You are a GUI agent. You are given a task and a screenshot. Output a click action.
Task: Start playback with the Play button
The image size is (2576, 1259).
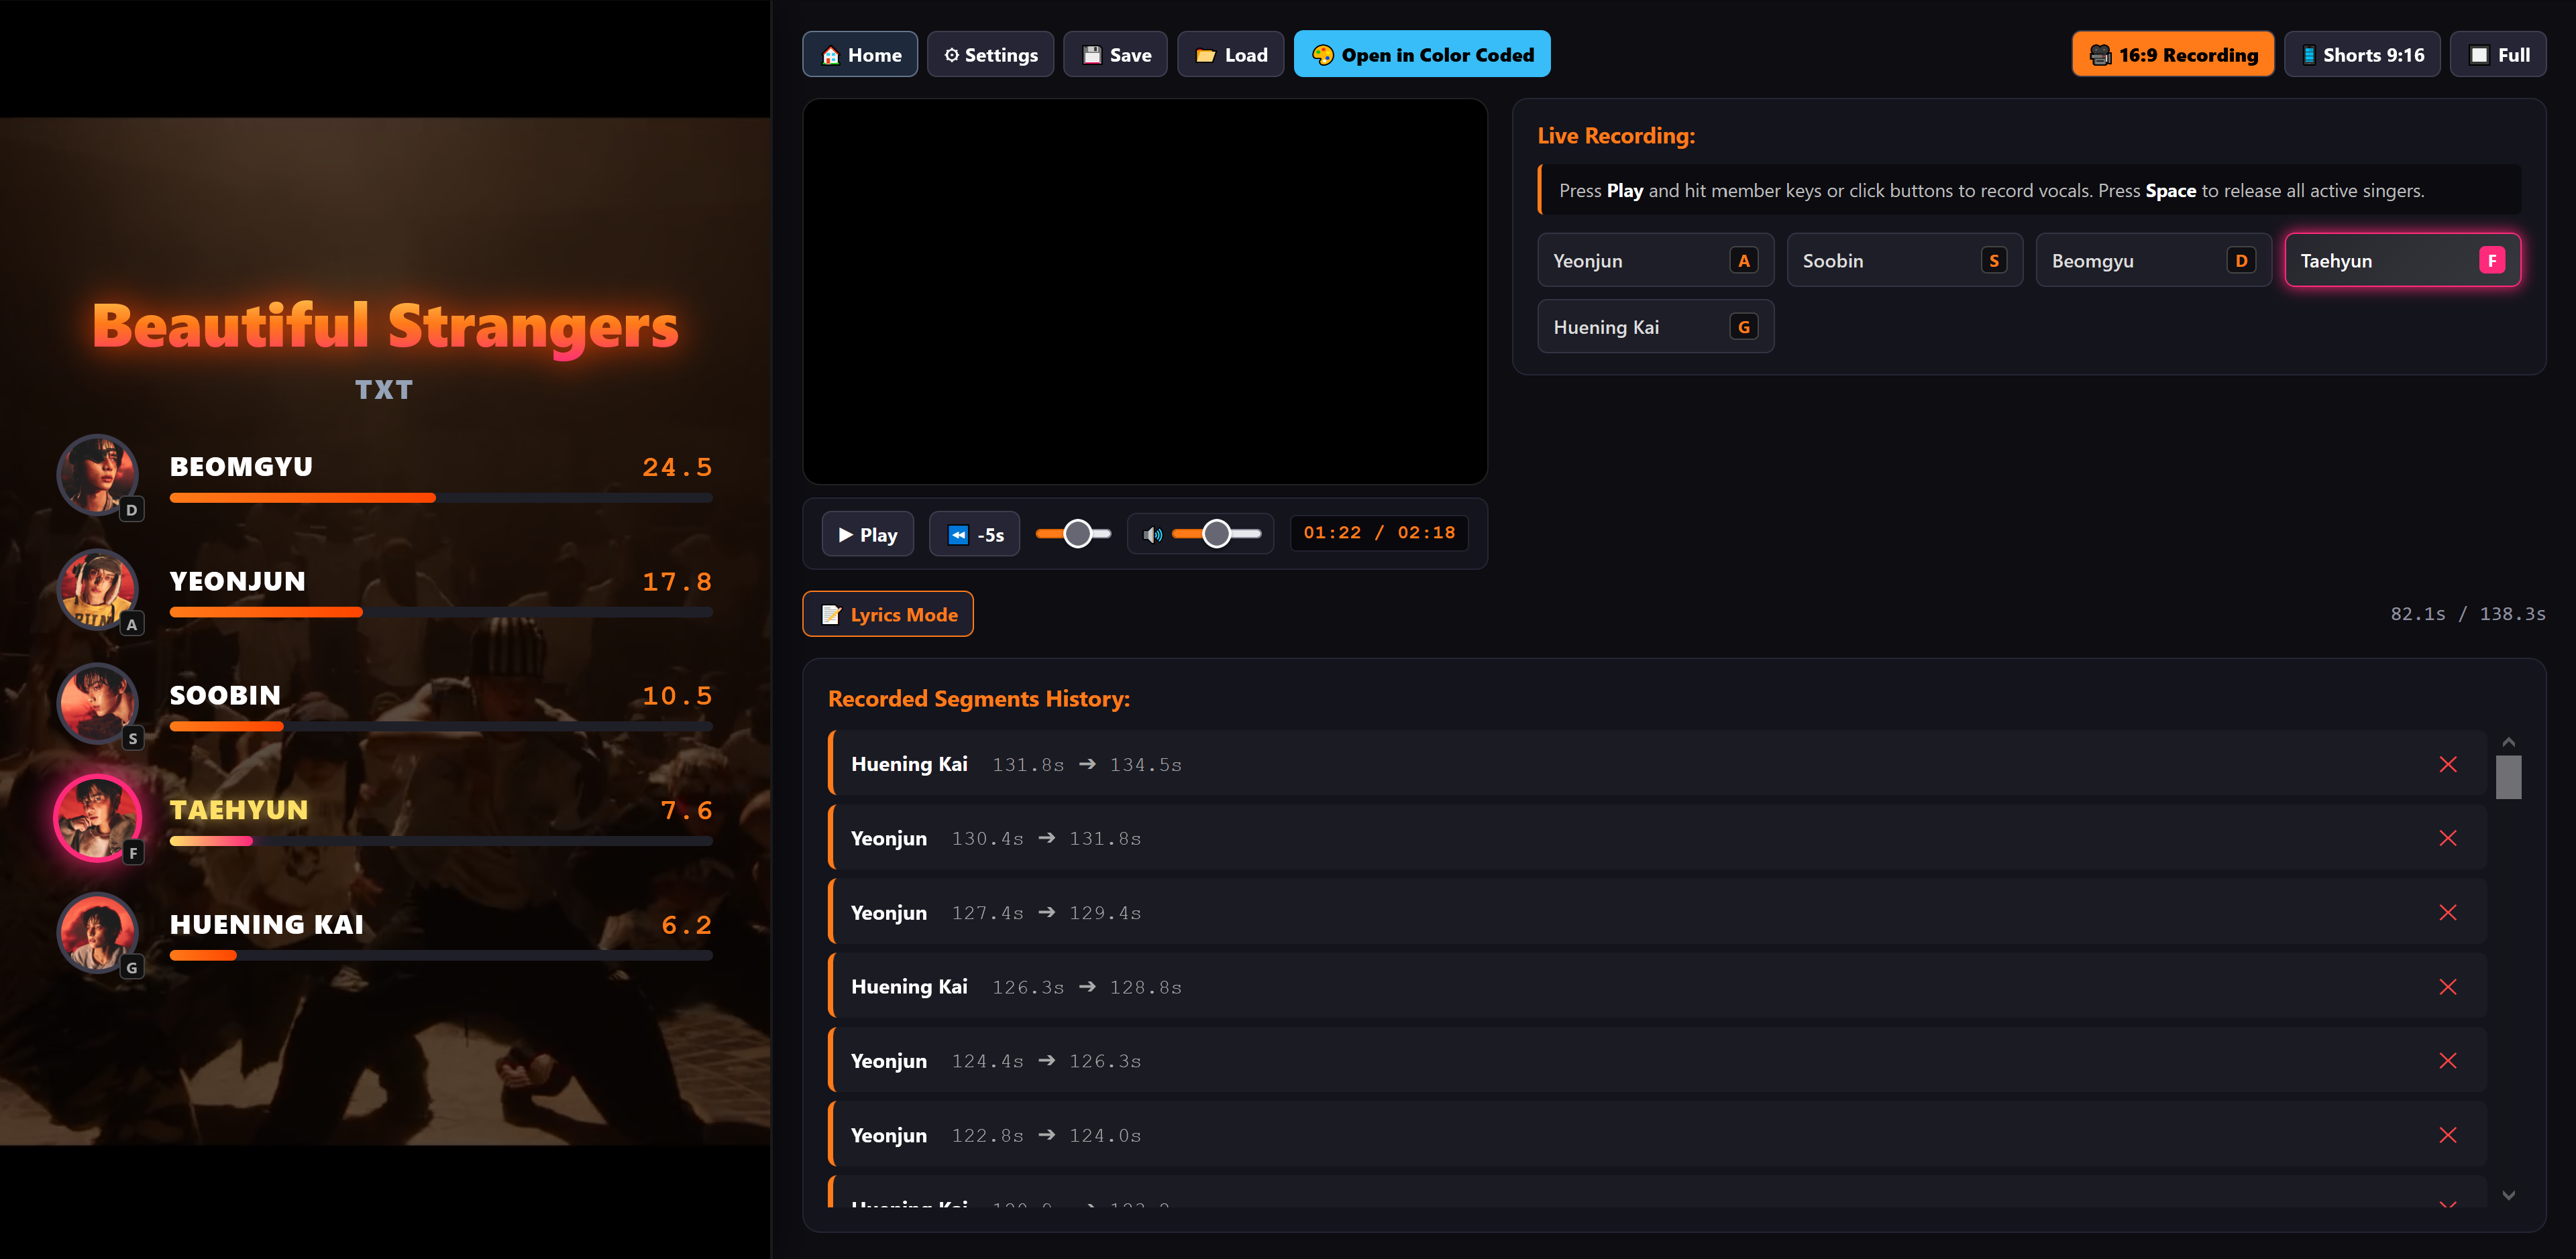[x=867, y=534]
